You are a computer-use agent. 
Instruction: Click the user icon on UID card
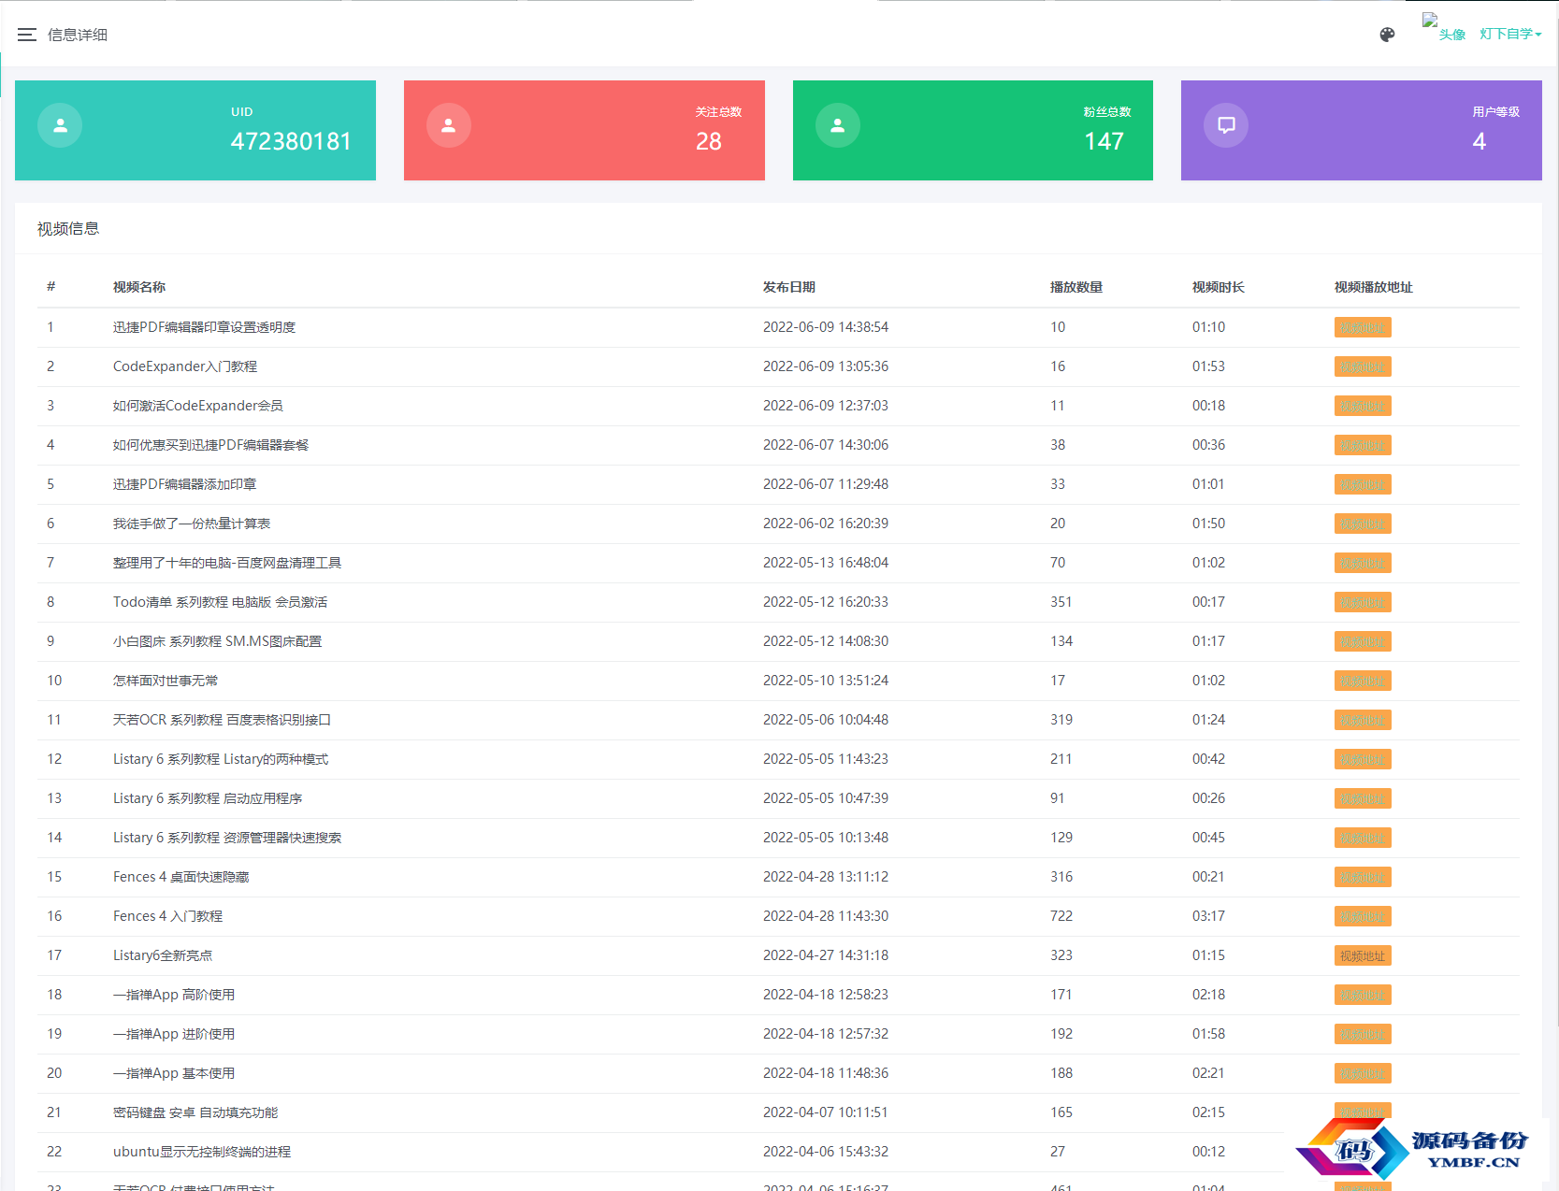tap(60, 125)
